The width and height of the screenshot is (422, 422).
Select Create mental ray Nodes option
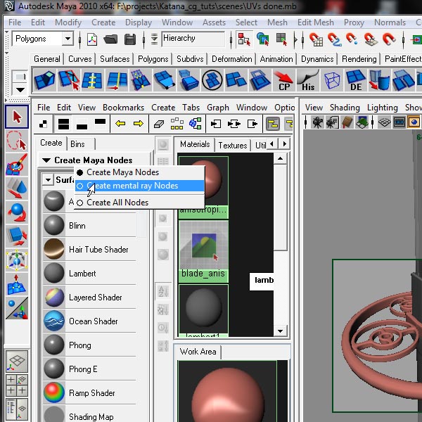click(x=139, y=186)
